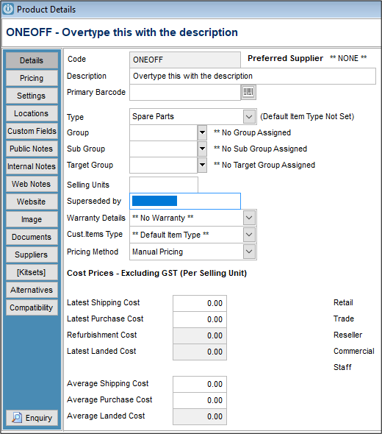Open the [Kitsets] section

(32, 272)
